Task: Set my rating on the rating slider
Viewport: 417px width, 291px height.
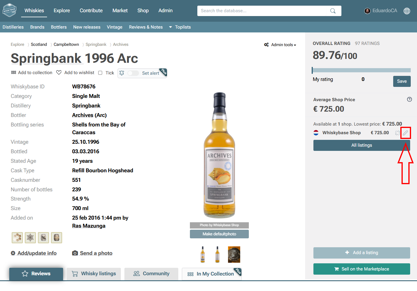Action: 361,70
